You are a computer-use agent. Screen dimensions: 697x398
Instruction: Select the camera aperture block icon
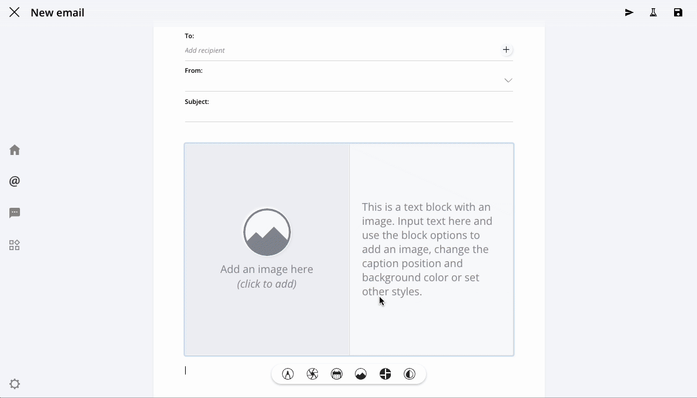(313, 374)
